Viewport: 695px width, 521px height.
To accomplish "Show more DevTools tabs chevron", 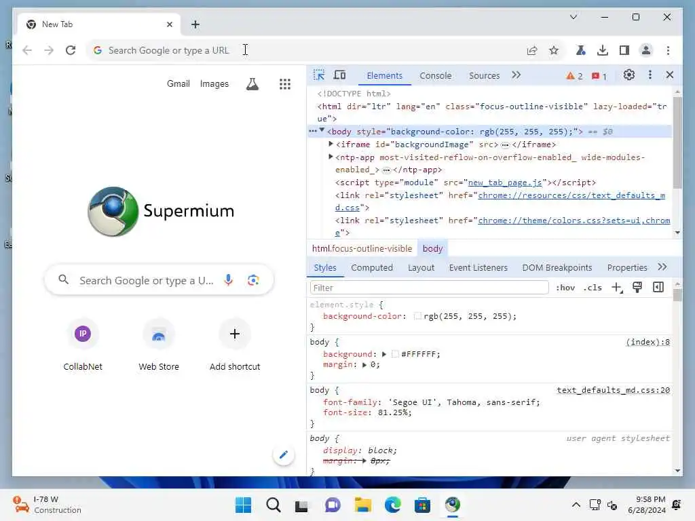I will coord(516,75).
